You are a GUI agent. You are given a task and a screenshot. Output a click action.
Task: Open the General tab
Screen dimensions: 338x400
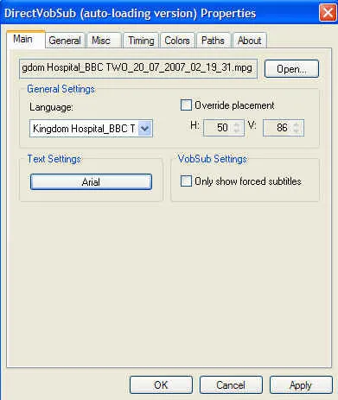pyautogui.click(x=65, y=41)
